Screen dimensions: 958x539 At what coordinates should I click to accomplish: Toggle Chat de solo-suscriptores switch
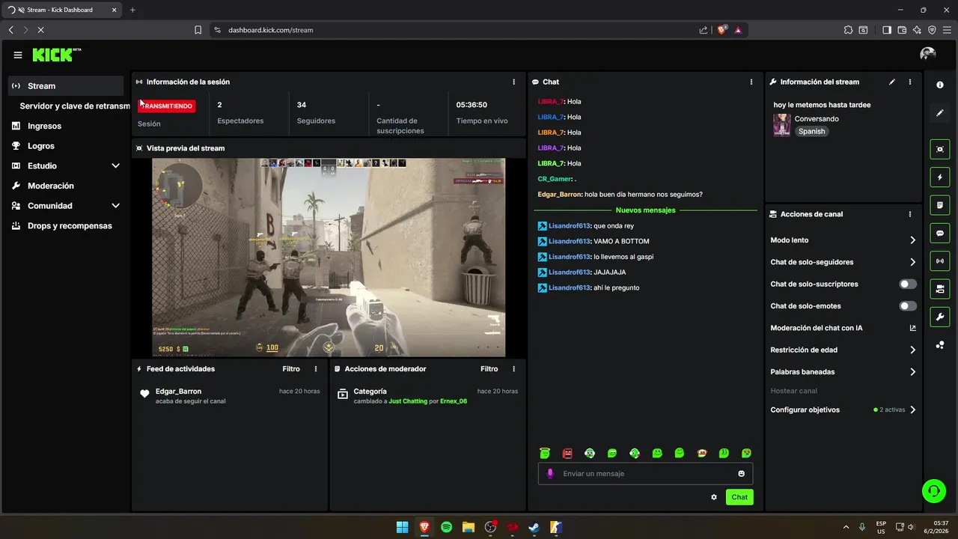click(908, 284)
